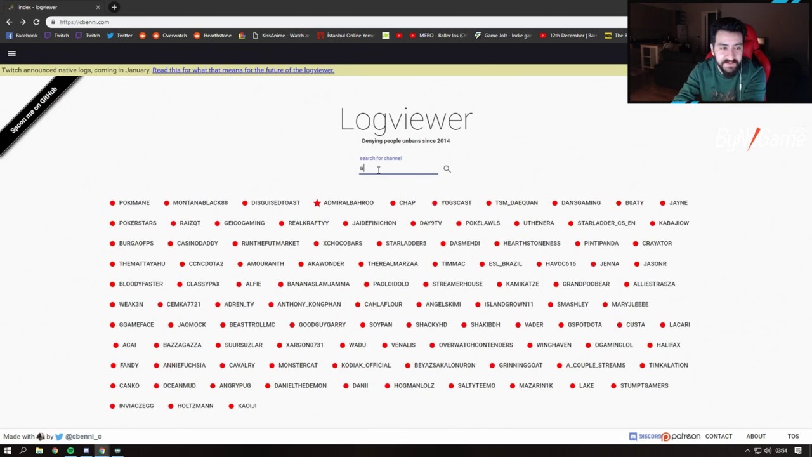Click the address bar showing cbenni.com
The image size is (812, 457).
(336, 22)
